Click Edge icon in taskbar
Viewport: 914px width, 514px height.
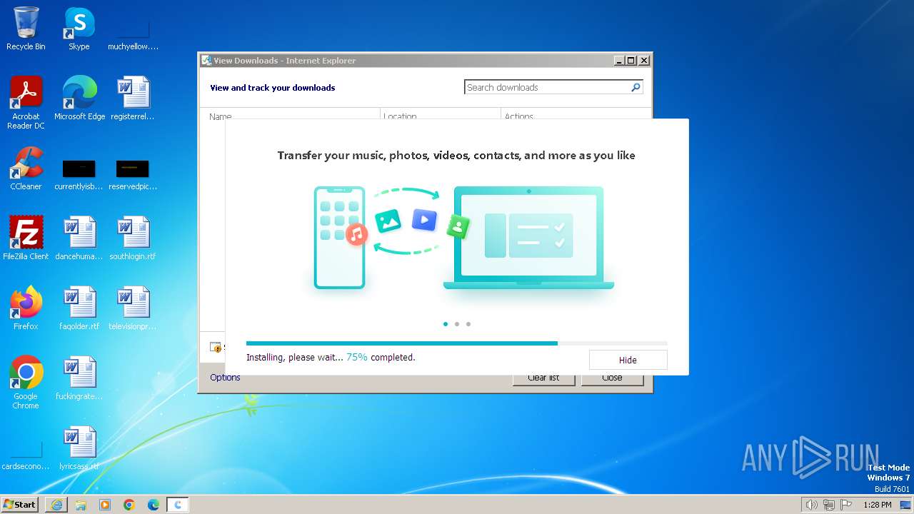[154, 505]
